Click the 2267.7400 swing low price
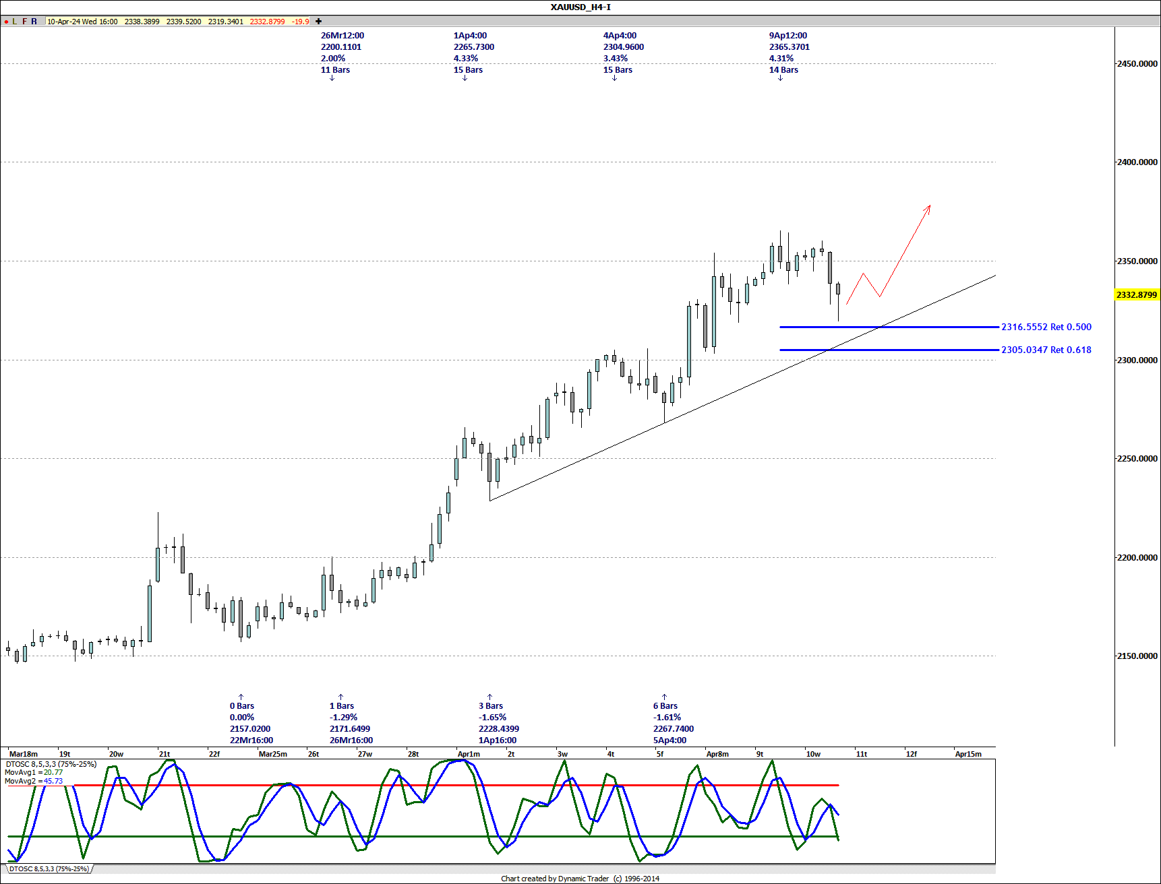The width and height of the screenshot is (1161, 884). point(674,729)
